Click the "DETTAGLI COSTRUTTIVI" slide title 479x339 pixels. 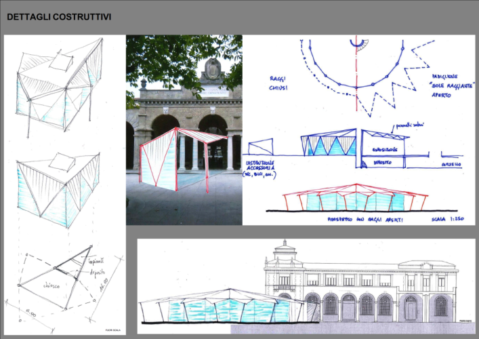coord(59,16)
